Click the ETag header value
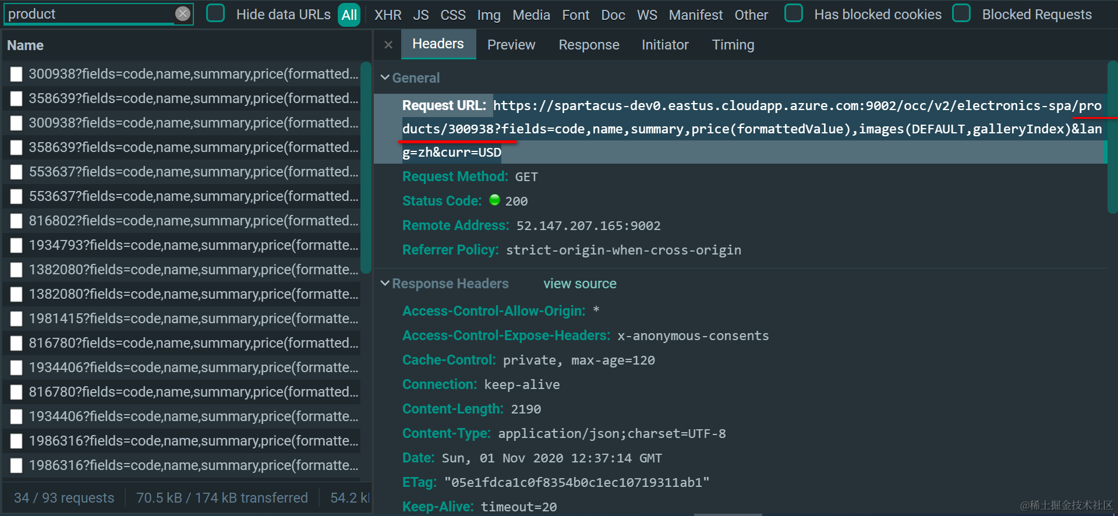The height and width of the screenshot is (516, 1118). [576, 483]
